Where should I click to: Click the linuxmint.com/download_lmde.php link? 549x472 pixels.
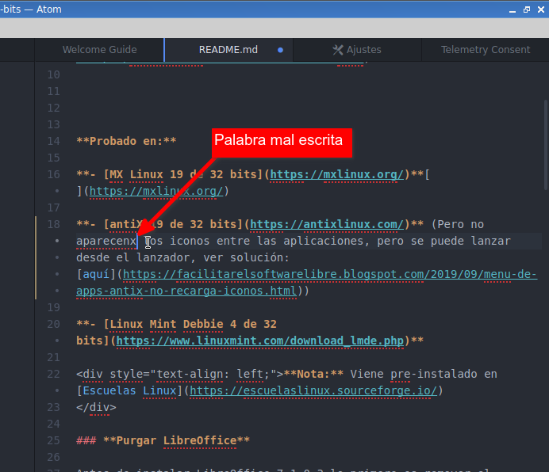259,341
